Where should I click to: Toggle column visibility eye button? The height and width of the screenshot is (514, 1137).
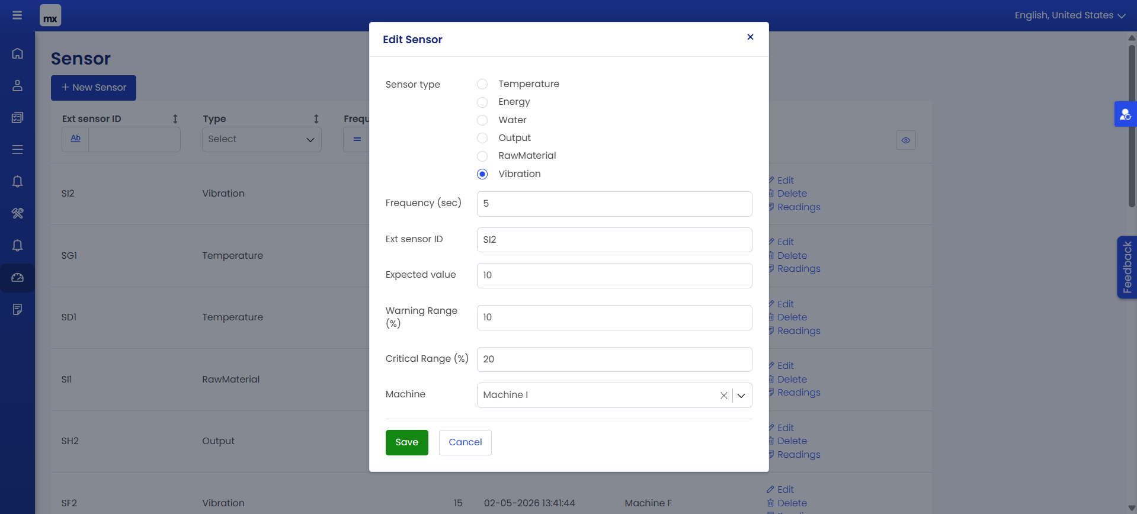point(905,140)
